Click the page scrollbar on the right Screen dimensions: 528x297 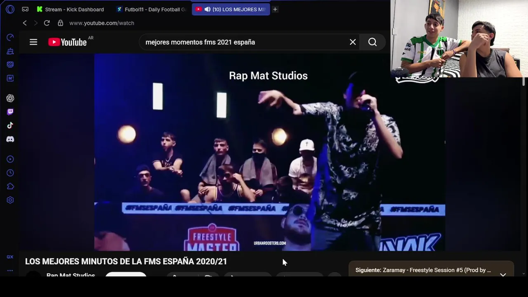[523, 82]
